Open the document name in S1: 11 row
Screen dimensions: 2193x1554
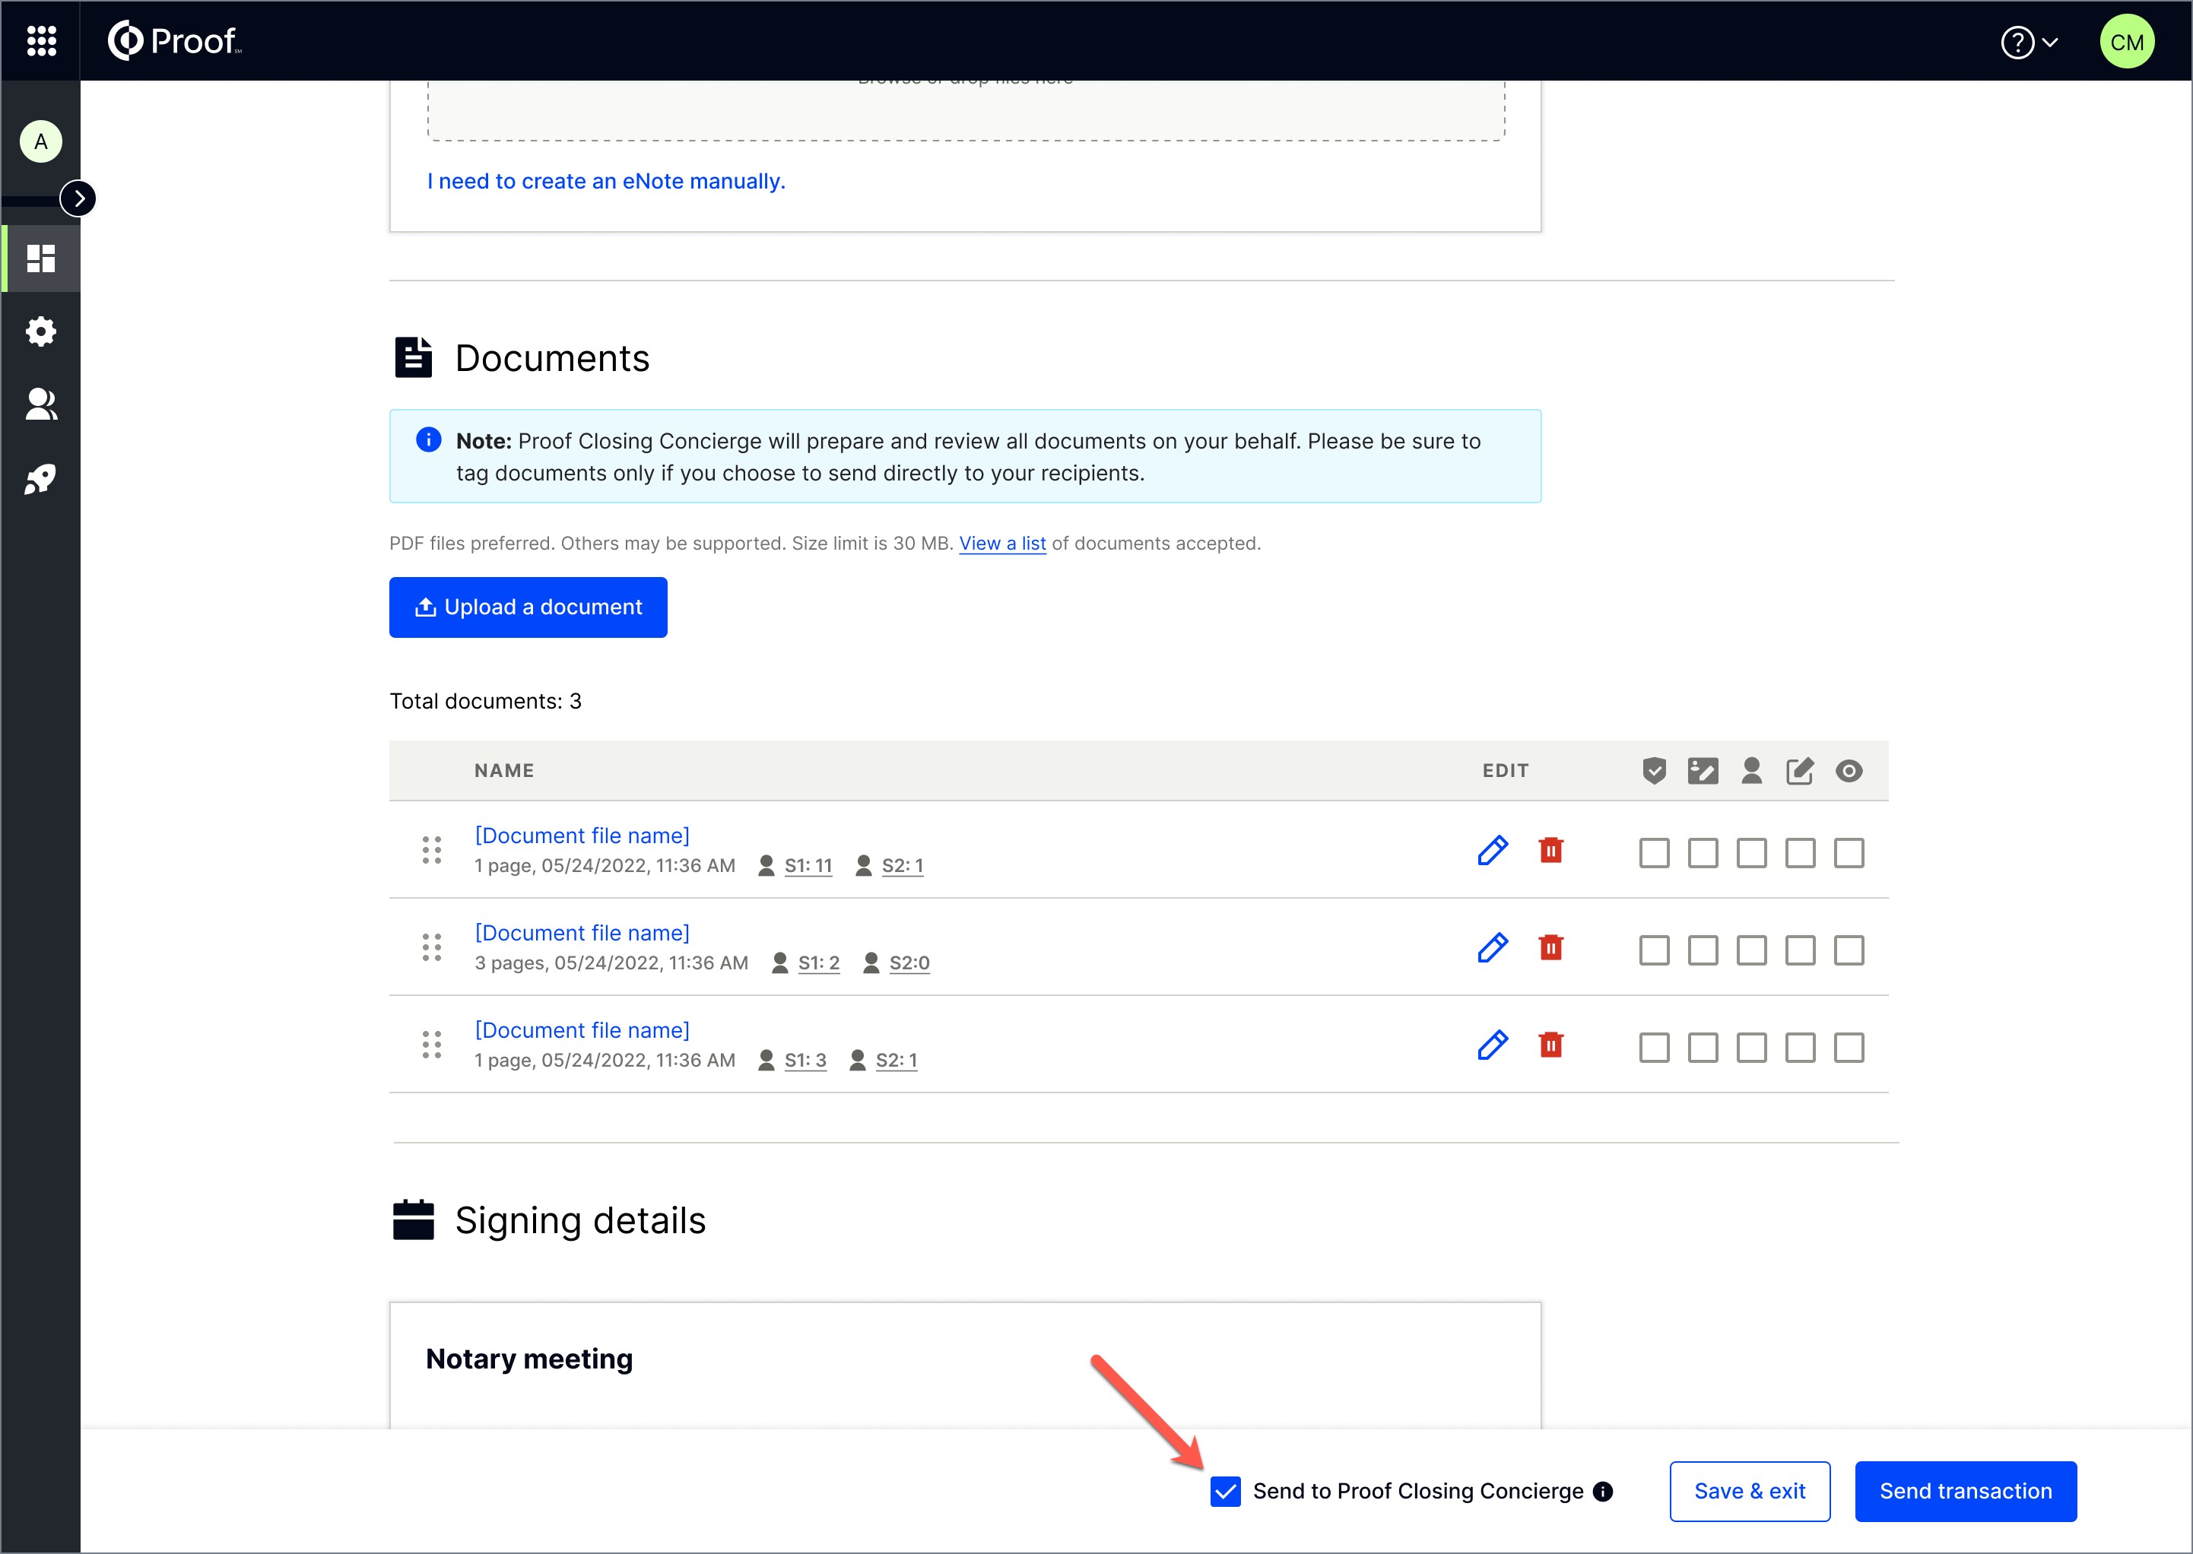click(x=582, y=836)
